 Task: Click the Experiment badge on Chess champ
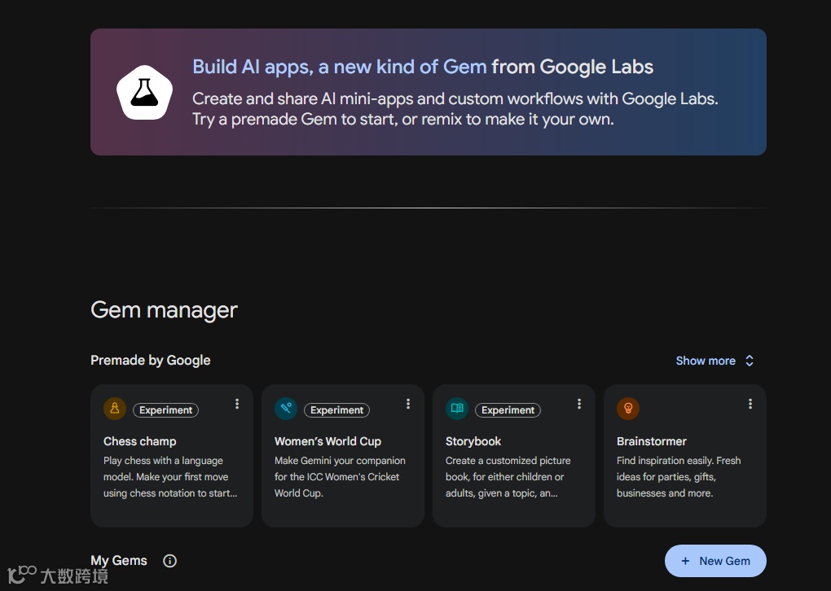(166, 410)
